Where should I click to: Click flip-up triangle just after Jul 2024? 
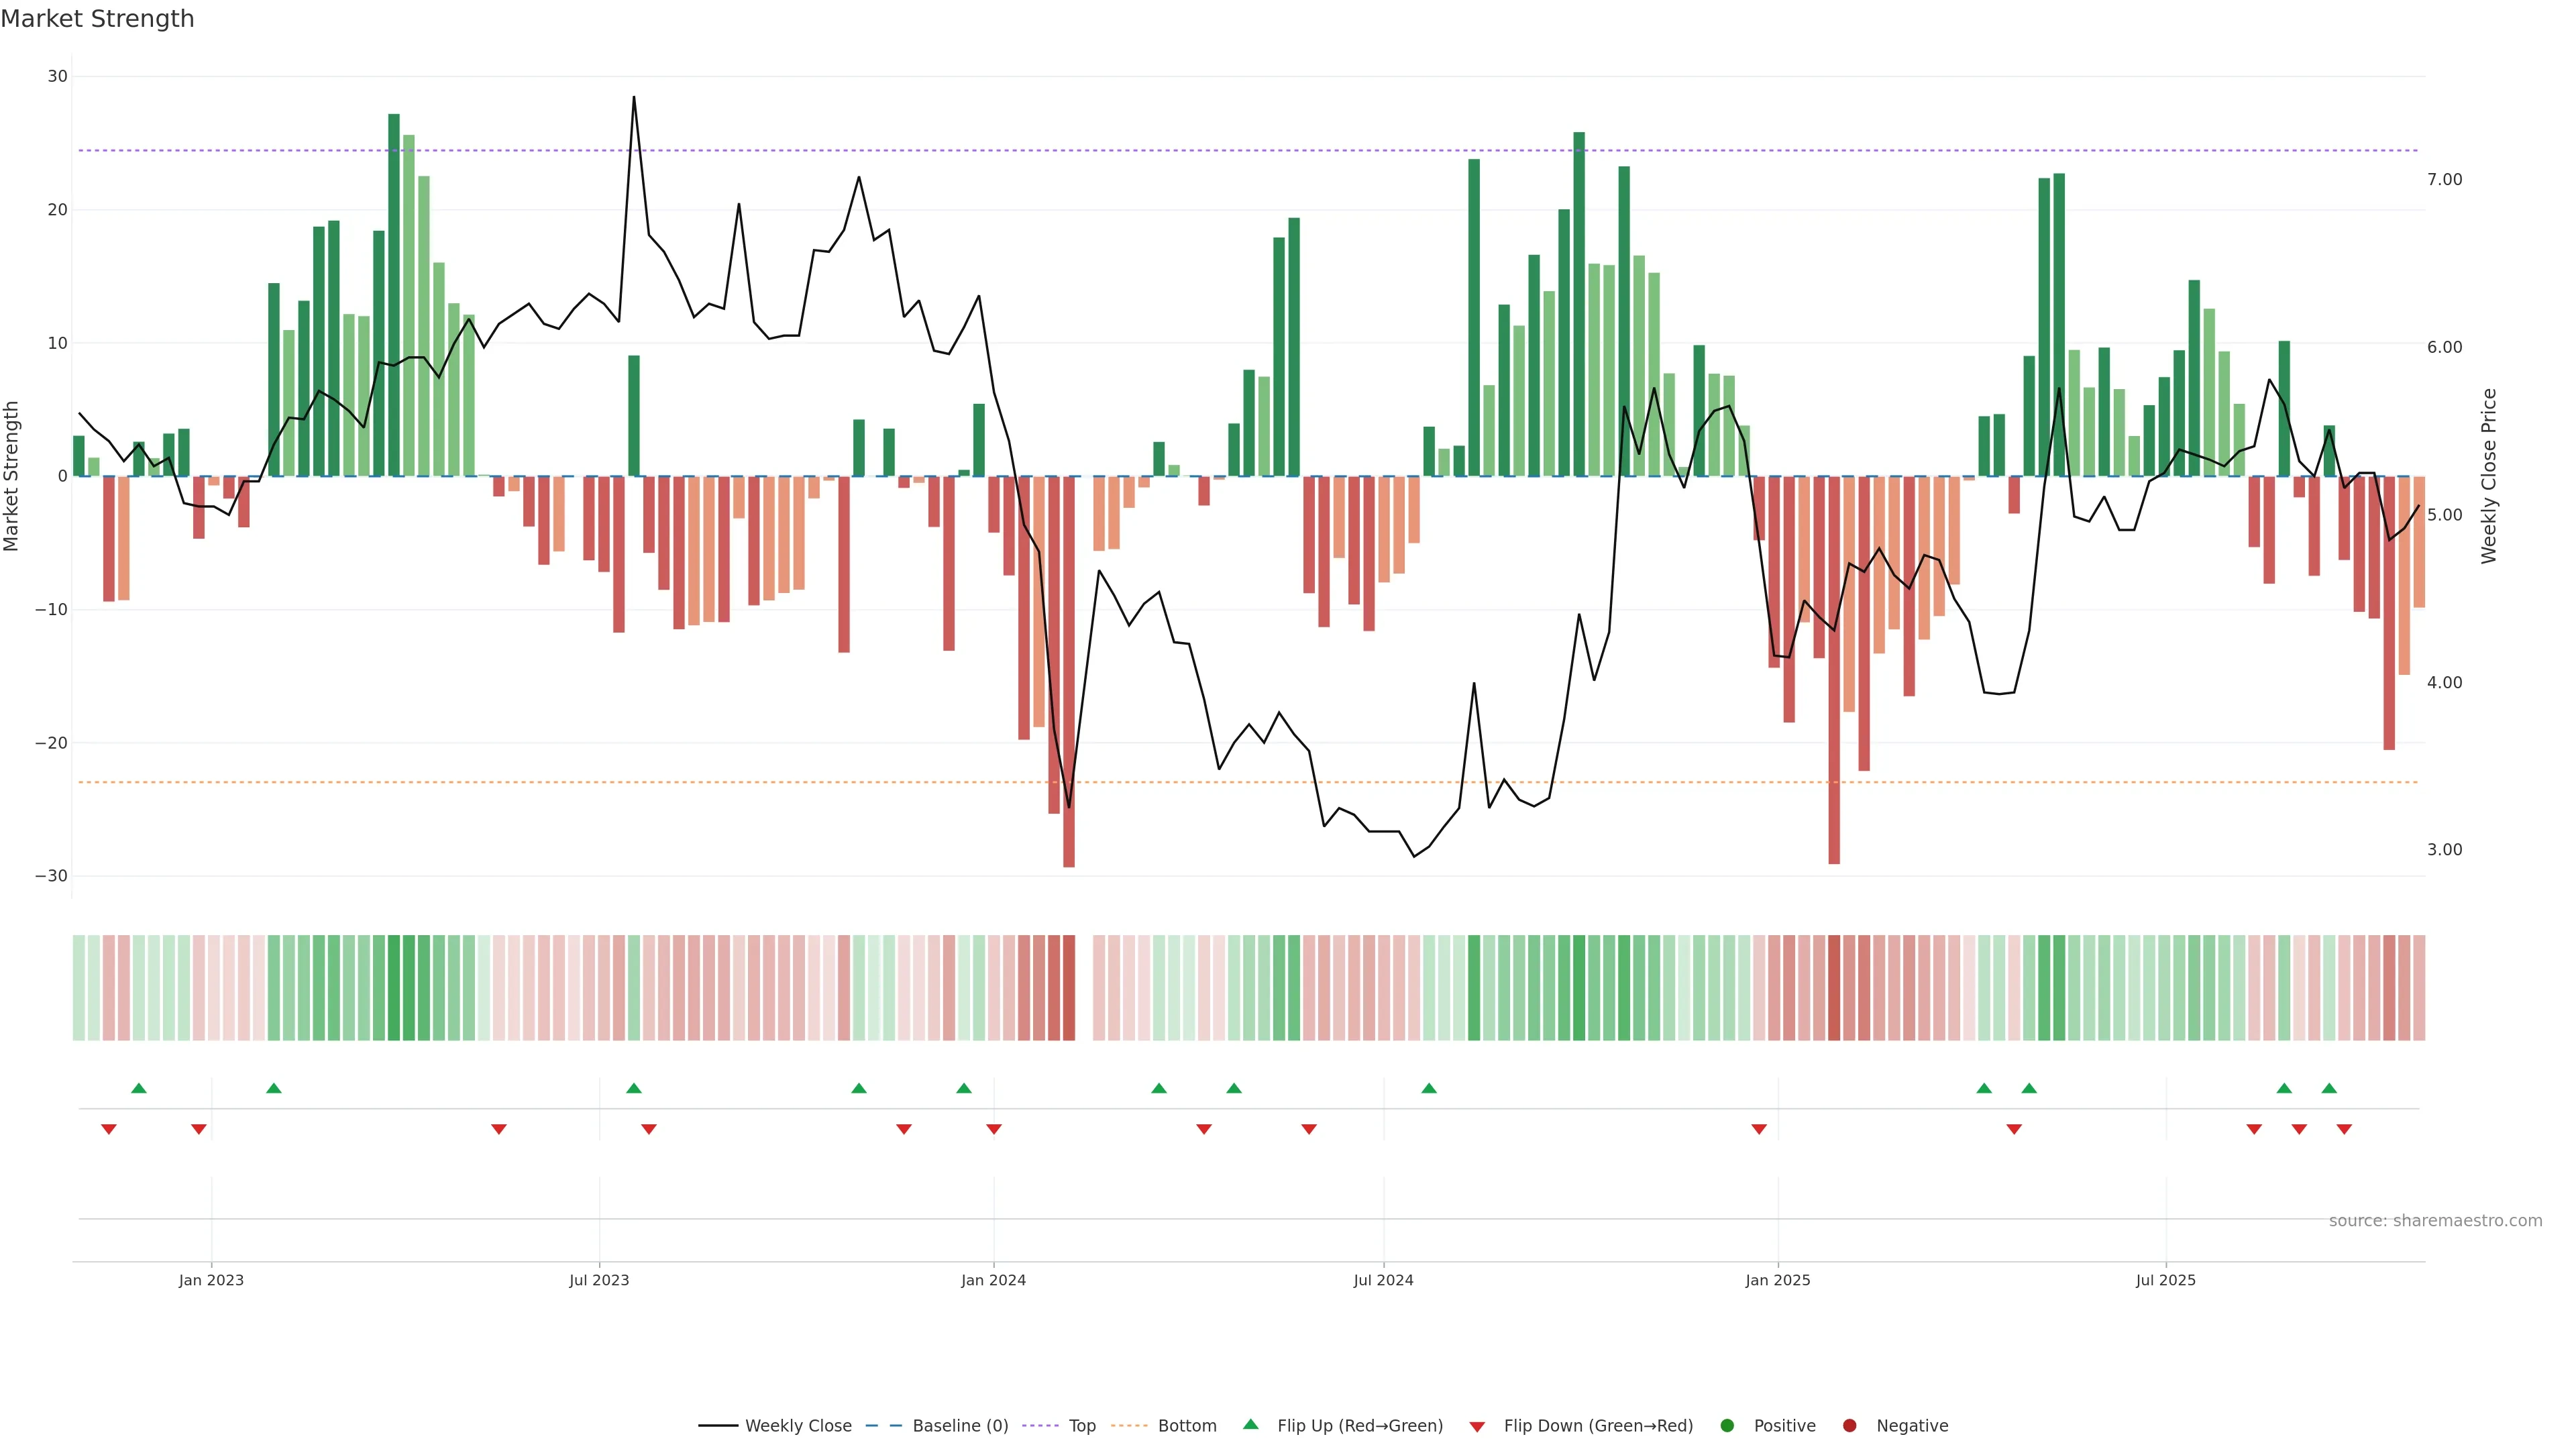coord(1429,1088)
